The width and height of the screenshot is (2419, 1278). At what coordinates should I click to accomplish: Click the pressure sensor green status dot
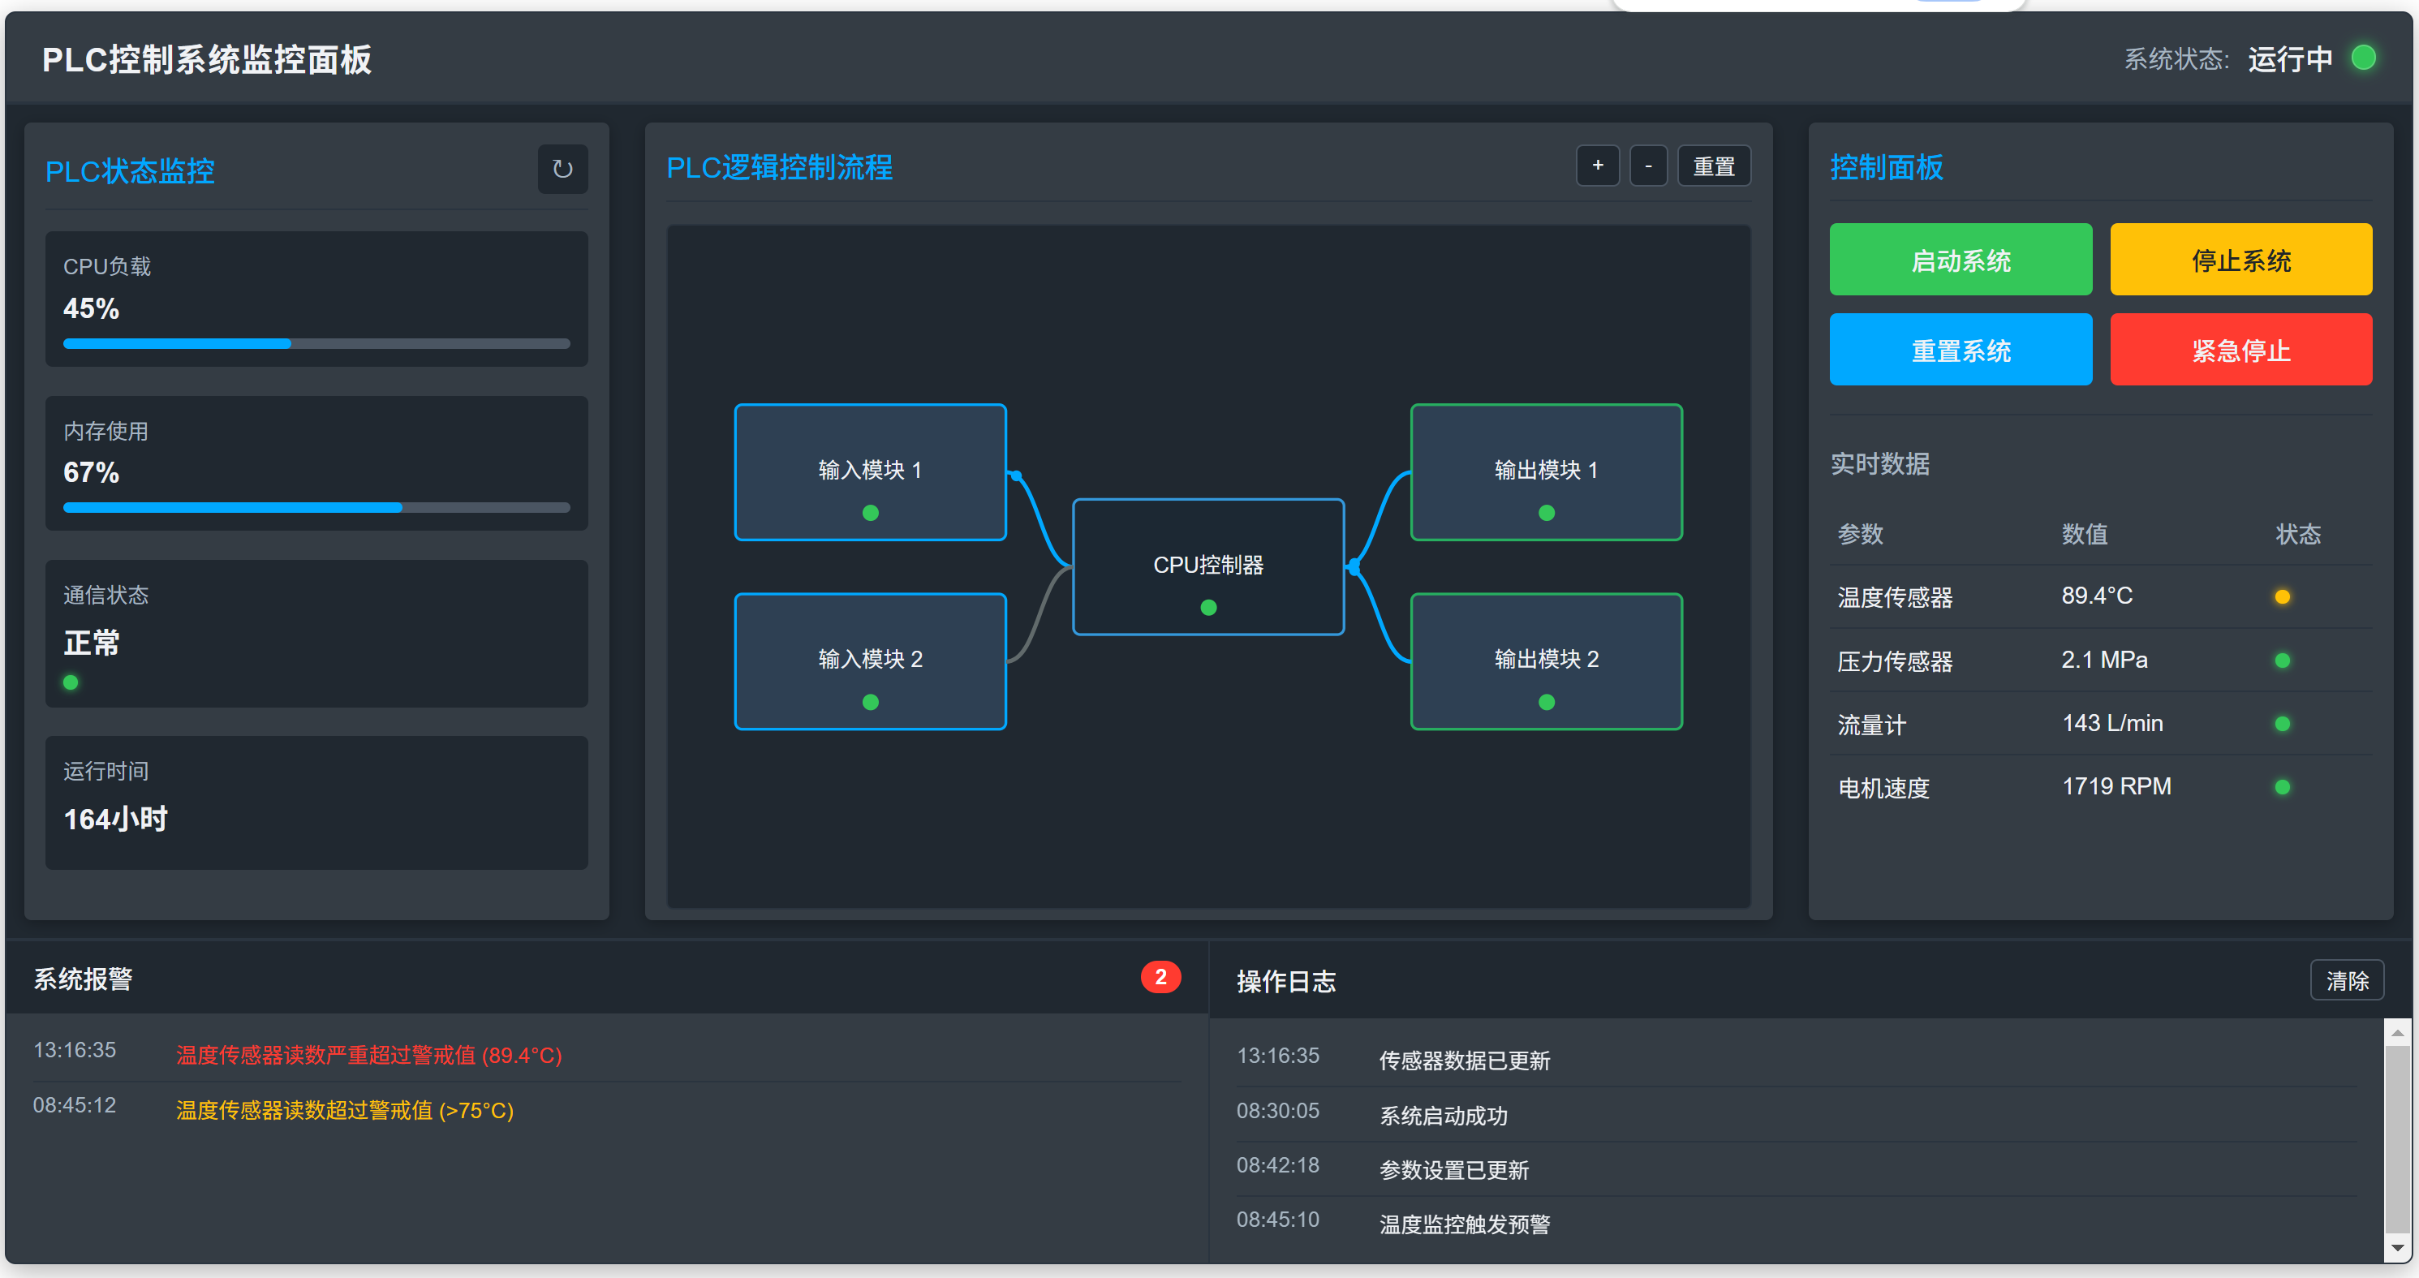click(x=2282, y=661)
